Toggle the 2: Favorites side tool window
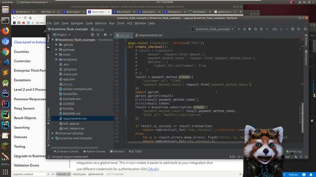The width and height of the screenshot is (316, 177). coord(48,116)
